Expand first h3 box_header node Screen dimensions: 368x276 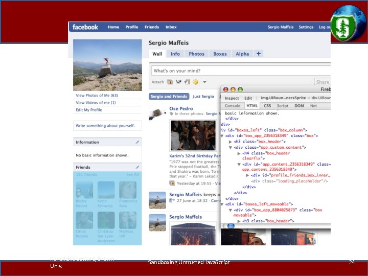[x=231, y=142]
